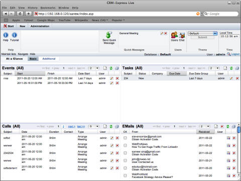Image resolution: width=241 pixels, height=181 pixels.
Task: Check the john@mwoe.net email checkbox
Action: click(x=125, y=160)
